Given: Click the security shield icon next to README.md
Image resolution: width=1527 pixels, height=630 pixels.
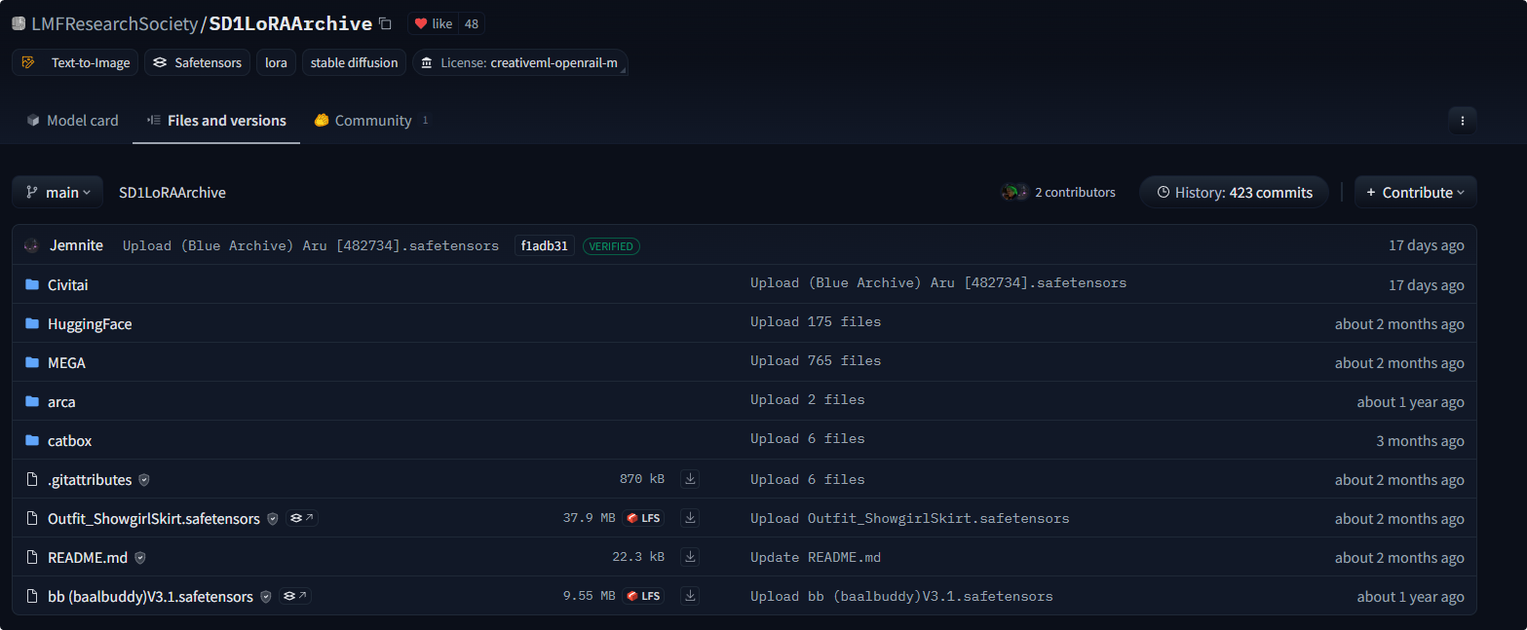Looking at the screenshot, I should coord(140,558).
